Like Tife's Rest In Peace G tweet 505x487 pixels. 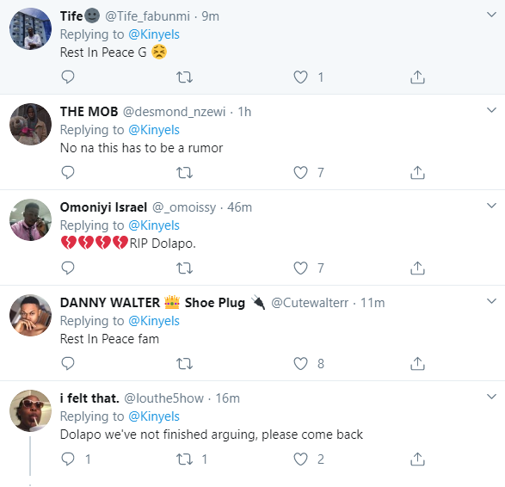pyautogui.click(x=300, y=77)
